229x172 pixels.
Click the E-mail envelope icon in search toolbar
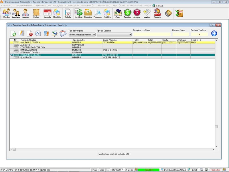[63, 34]
